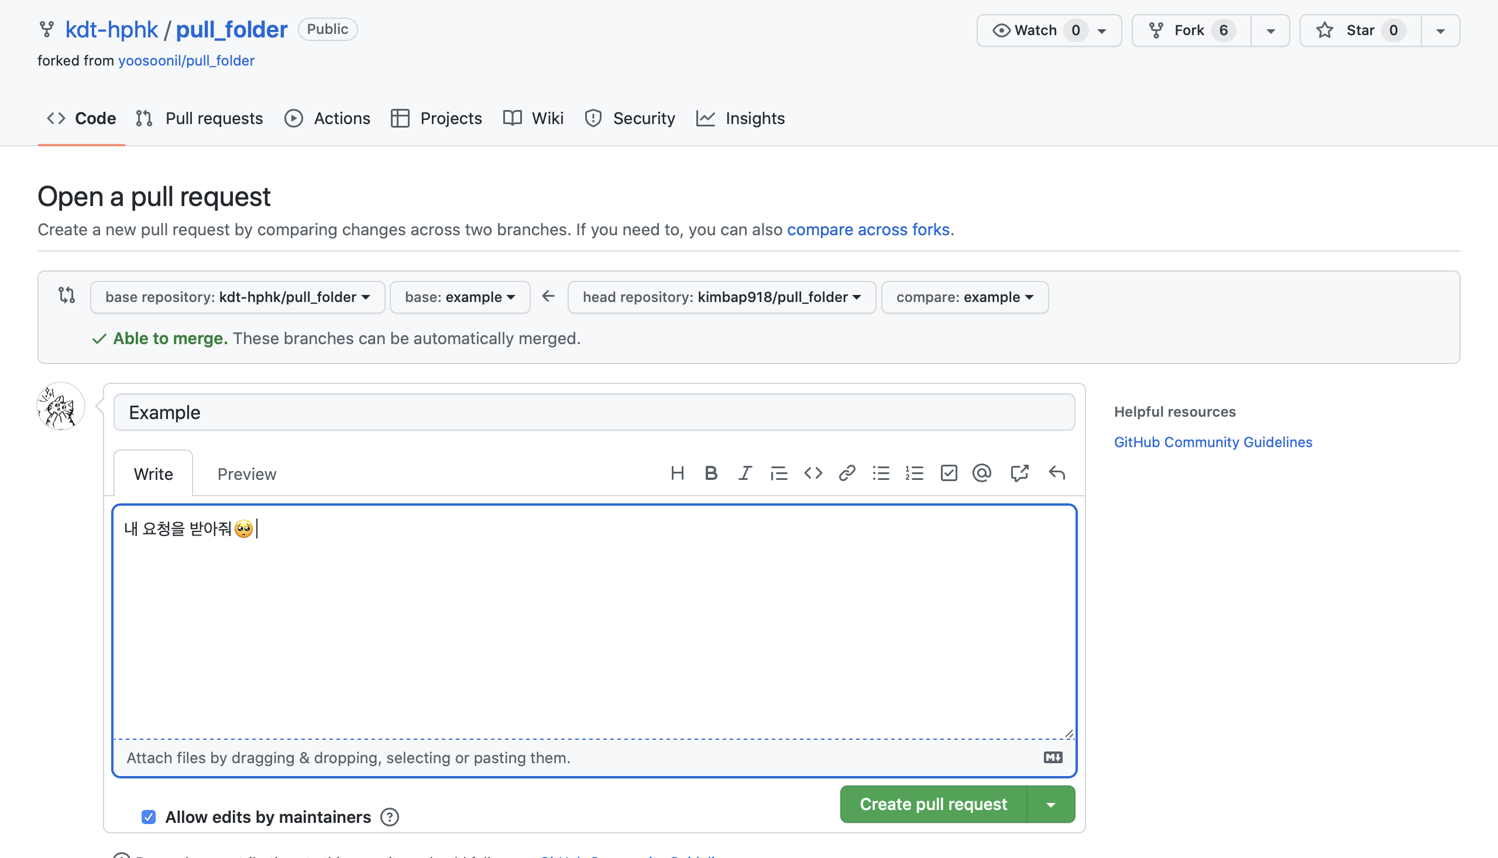Open the pull_folder repository link
This screenshot has height=858, width=1498.
pyautogui.click(x=232, y=29)
